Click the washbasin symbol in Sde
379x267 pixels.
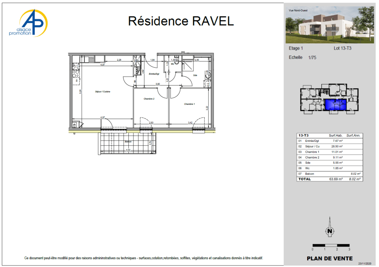click(x=207, y=76)
